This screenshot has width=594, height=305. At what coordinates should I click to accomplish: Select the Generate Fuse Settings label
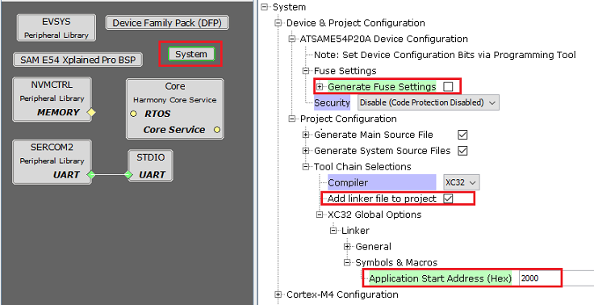(382, 87)
